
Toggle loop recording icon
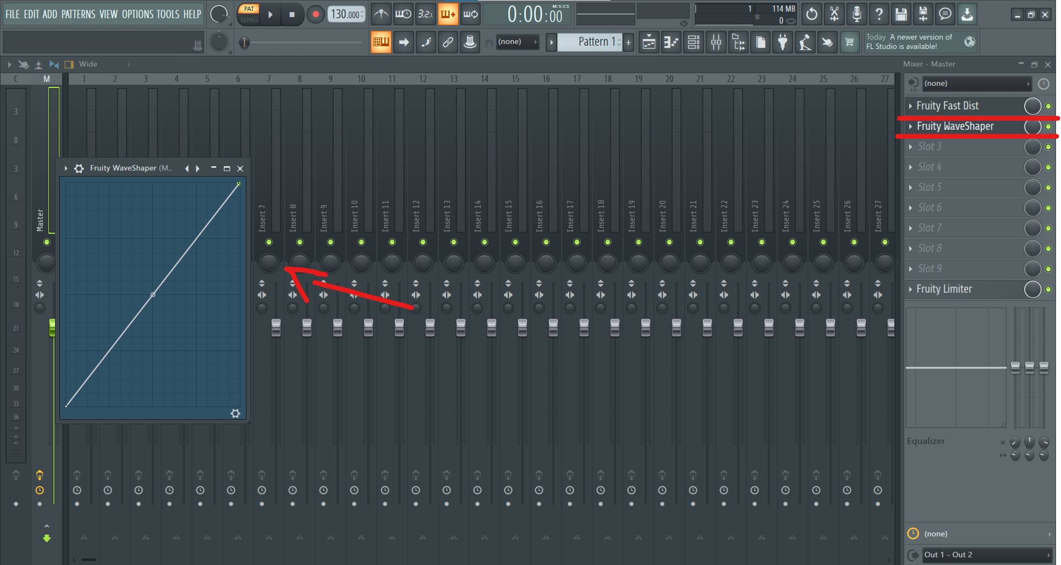click(470, 14)
